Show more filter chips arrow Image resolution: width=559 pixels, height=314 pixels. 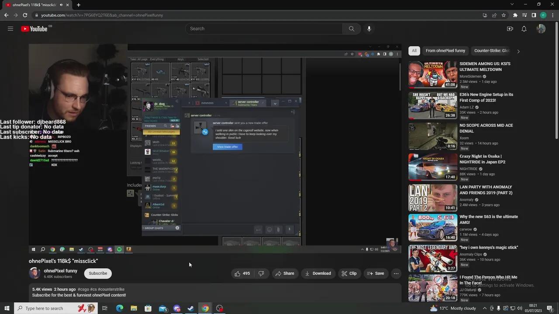[518, 51]
